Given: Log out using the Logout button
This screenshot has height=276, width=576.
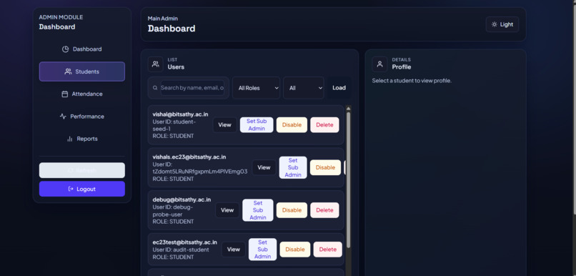Looking at the screenshot, I should click(x=82, y=189).
